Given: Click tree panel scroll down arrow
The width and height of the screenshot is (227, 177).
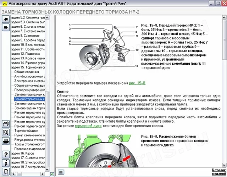Looking at the screenshot, I should (47, 169).
